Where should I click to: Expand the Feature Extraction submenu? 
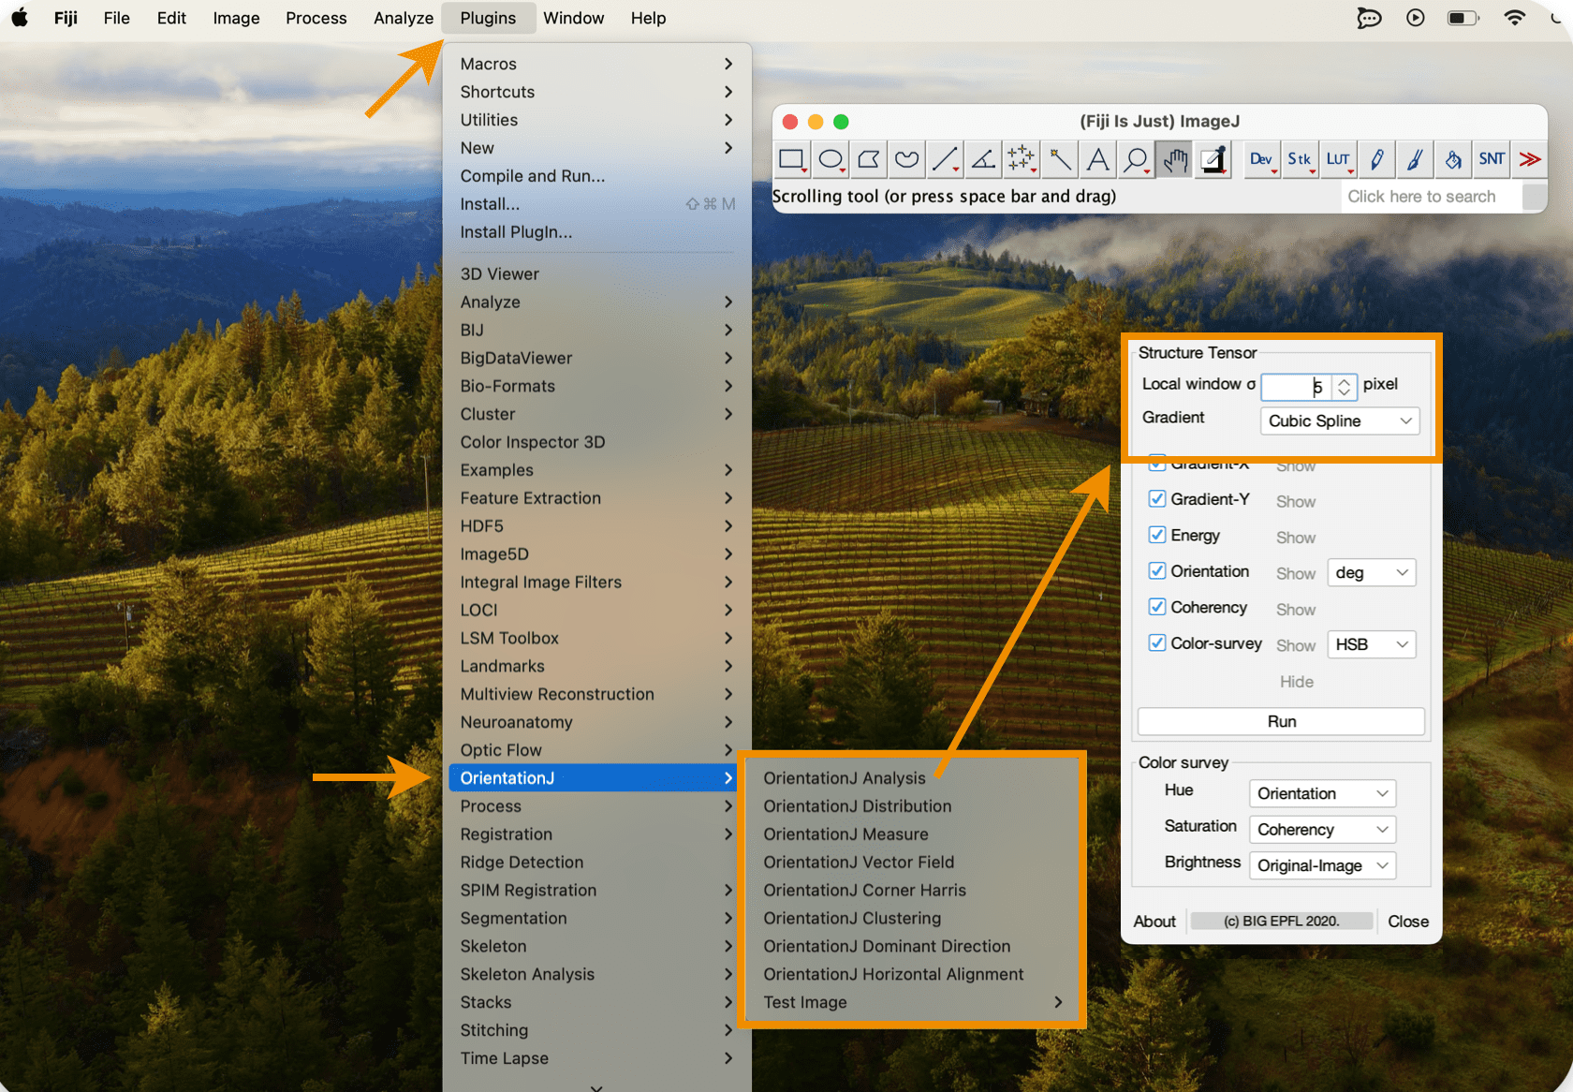[x=596, y=498]
